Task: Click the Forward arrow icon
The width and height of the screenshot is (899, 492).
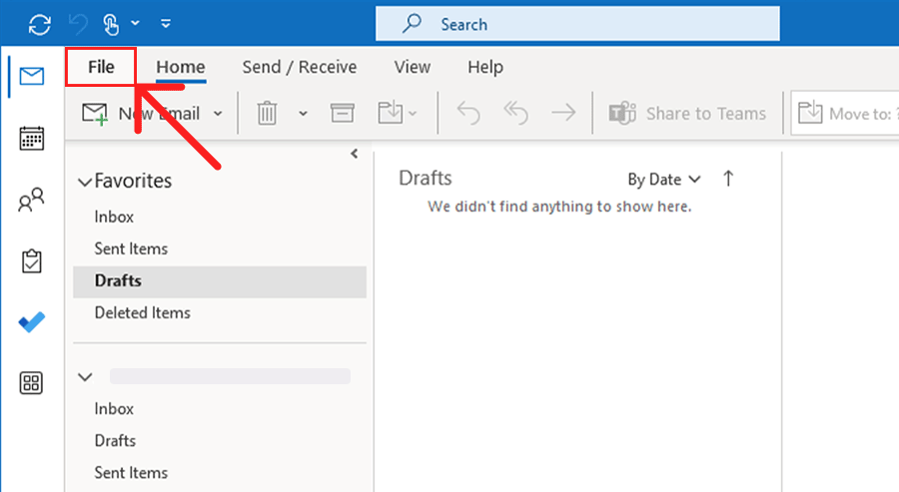Action: click(563, 112)
